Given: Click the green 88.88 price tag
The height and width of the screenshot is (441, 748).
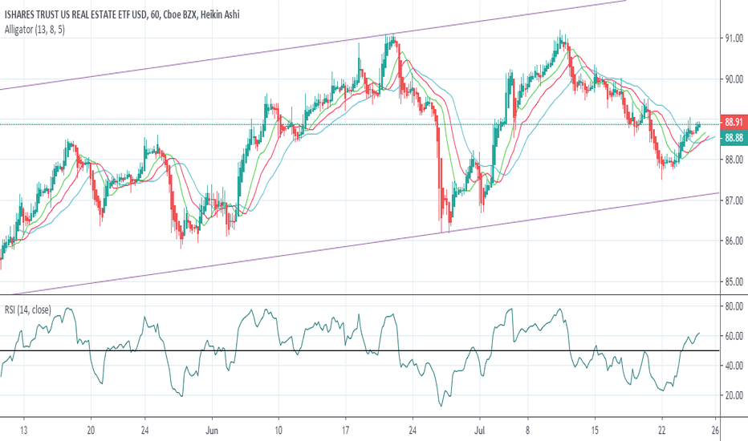Looking at the screenshot, I should [734, 138].
